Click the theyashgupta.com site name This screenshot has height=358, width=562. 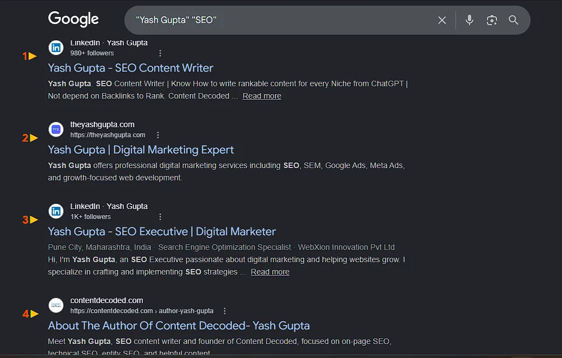pos(102,124)
